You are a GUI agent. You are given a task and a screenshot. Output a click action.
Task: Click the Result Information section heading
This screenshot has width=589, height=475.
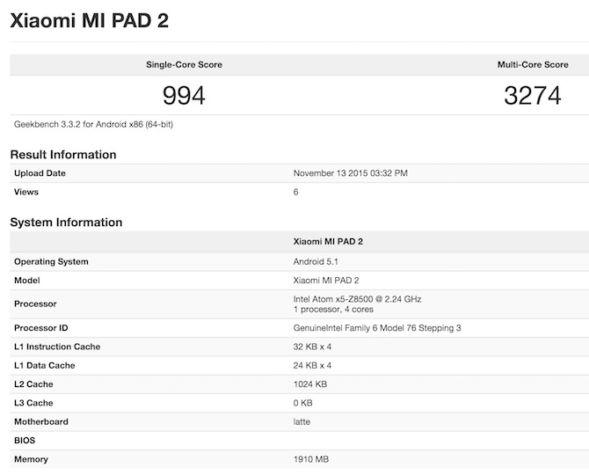point(63,155)
